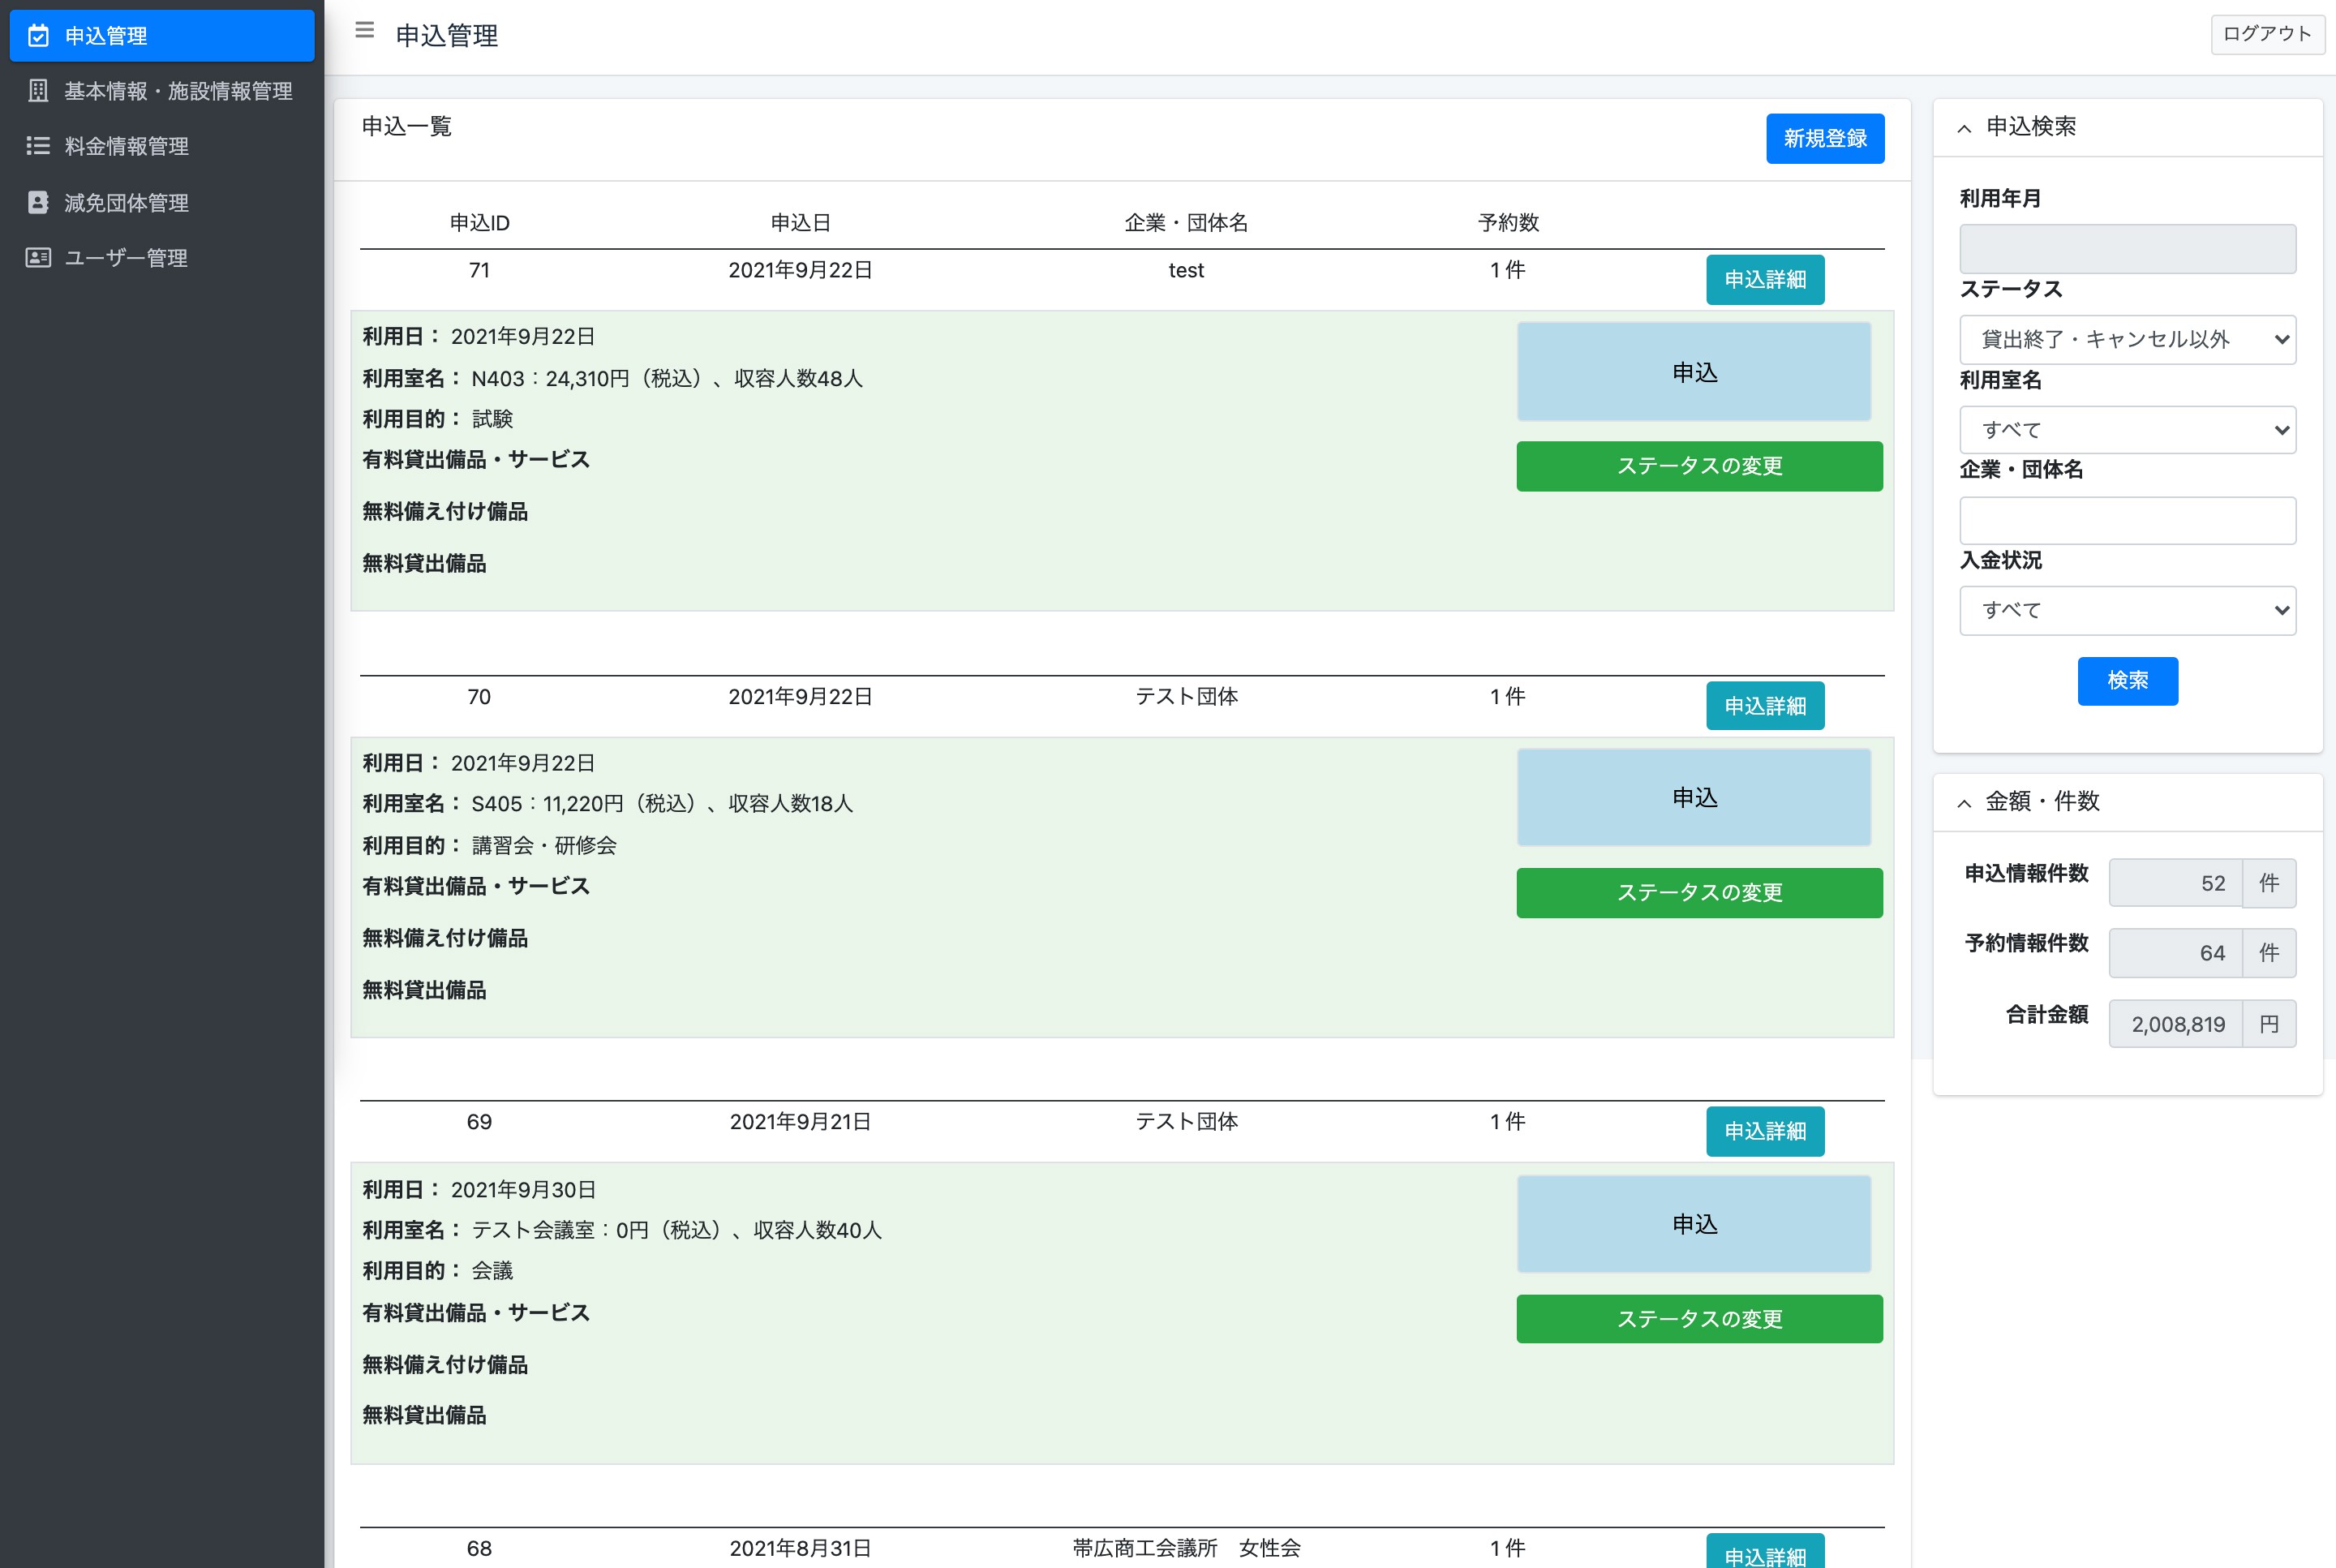Click the 新規登録 button
The width and height of the screenshot is (2336, 1568).
1824,138
